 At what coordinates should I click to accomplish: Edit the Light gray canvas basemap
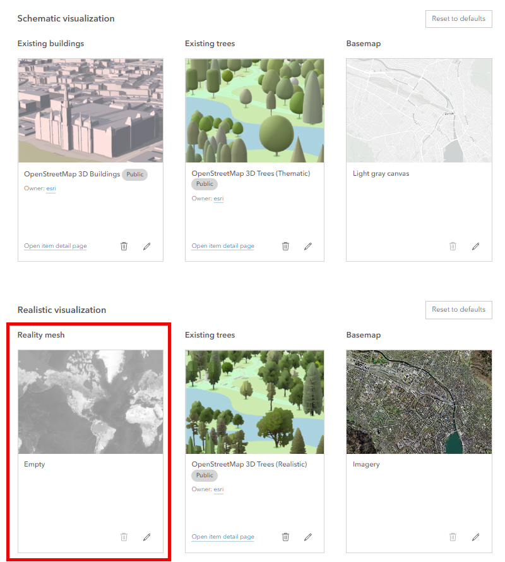(475, 246)
